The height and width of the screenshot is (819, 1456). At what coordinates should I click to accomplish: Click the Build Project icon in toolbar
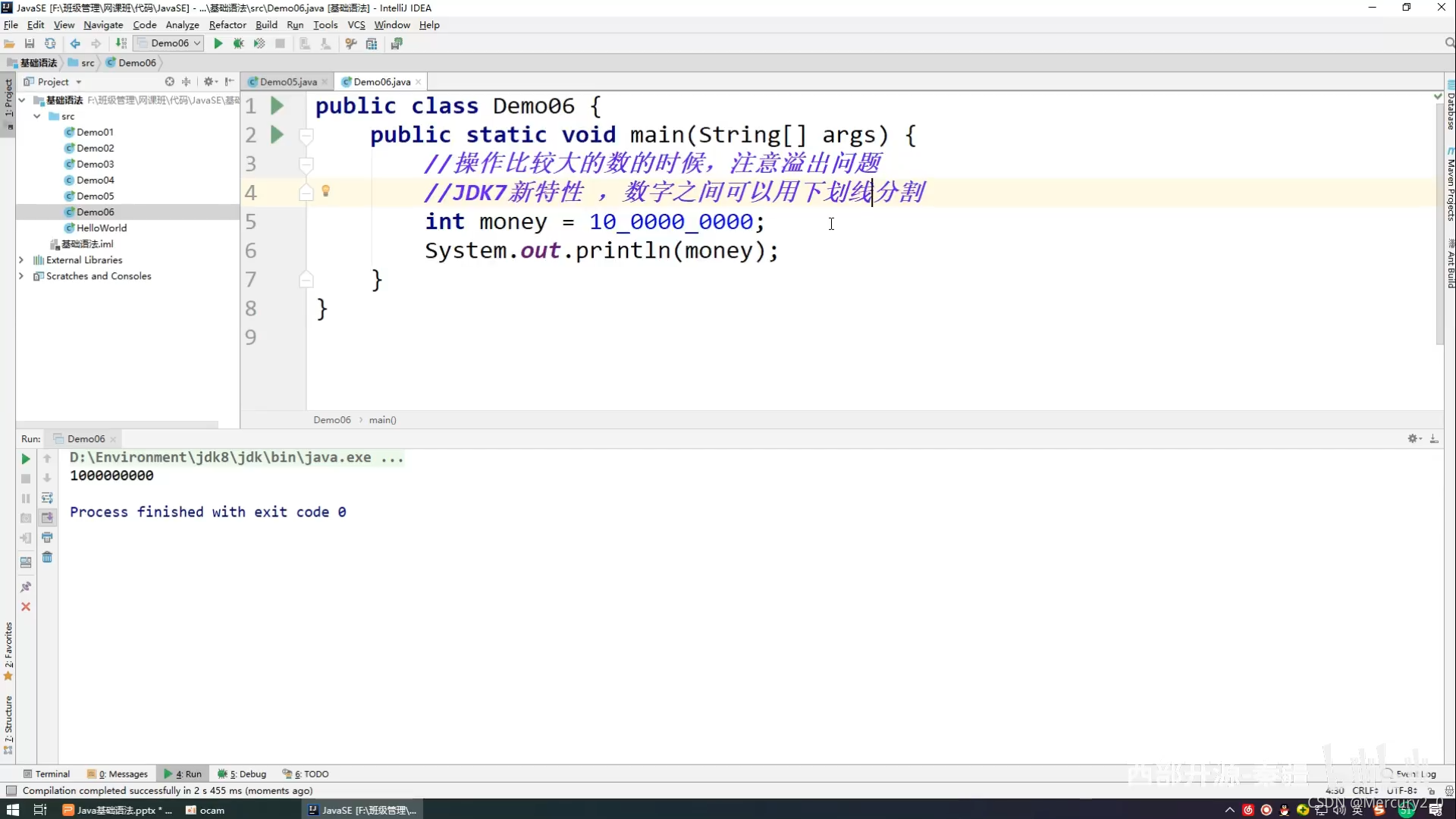point(121,44)
